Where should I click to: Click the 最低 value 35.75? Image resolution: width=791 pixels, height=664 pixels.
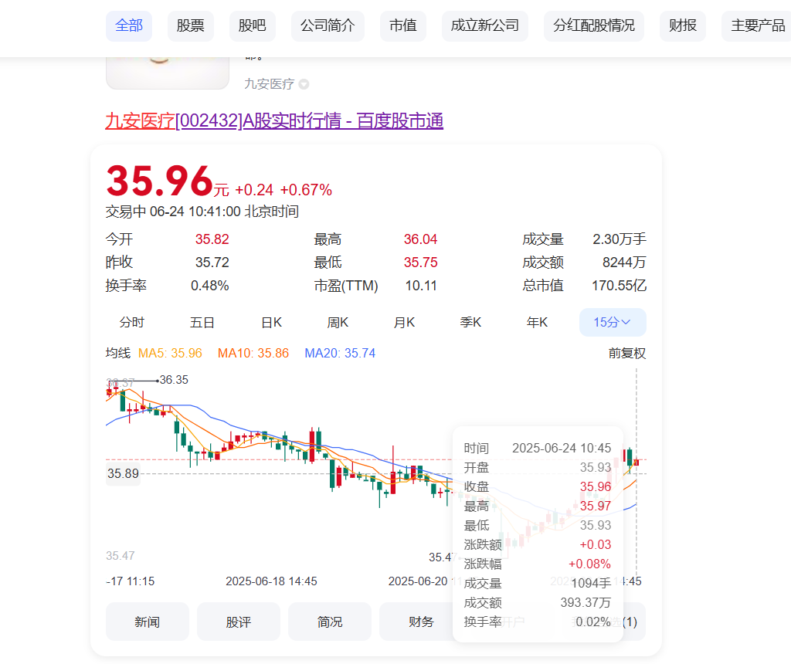[420, 263]
